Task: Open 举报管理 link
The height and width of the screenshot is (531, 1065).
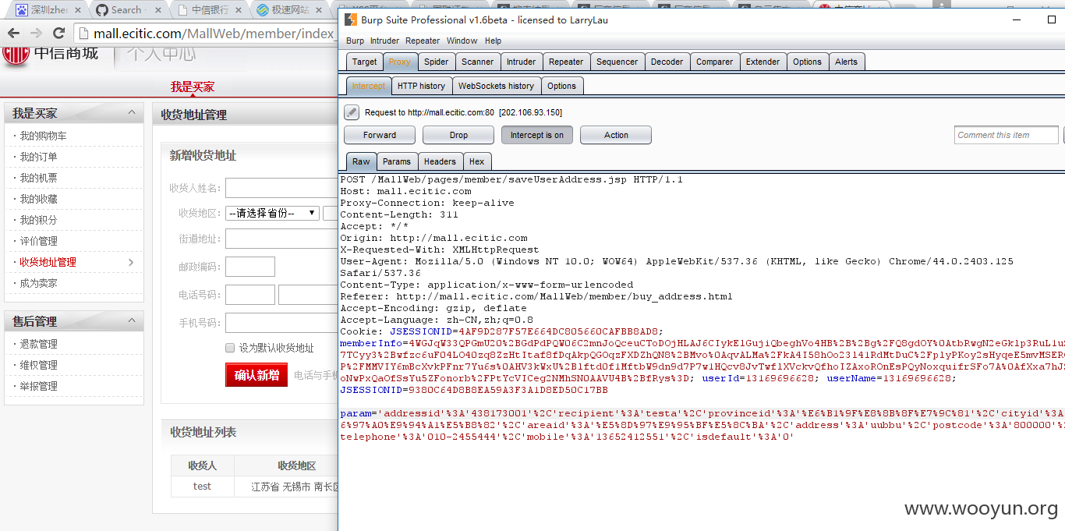Action: [x=38, y=386]
